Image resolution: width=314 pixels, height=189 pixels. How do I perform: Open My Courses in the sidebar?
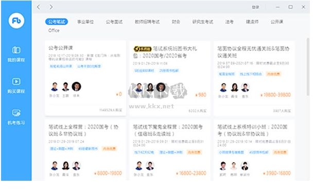[x=16, y=54]
